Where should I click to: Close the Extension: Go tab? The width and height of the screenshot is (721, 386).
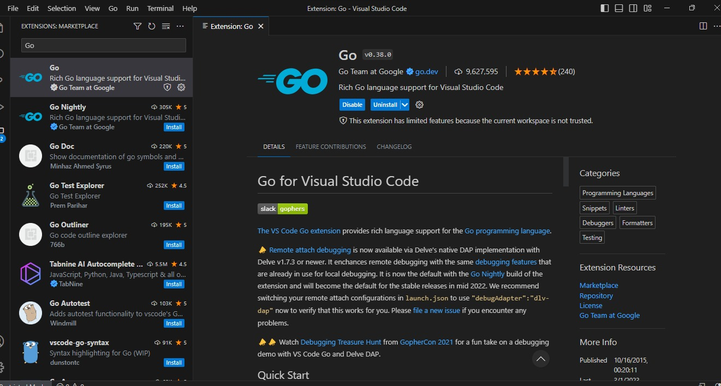pos(261,26)
